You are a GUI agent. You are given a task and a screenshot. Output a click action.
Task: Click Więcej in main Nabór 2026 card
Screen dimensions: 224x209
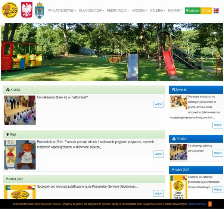click(x=158, y=193)
